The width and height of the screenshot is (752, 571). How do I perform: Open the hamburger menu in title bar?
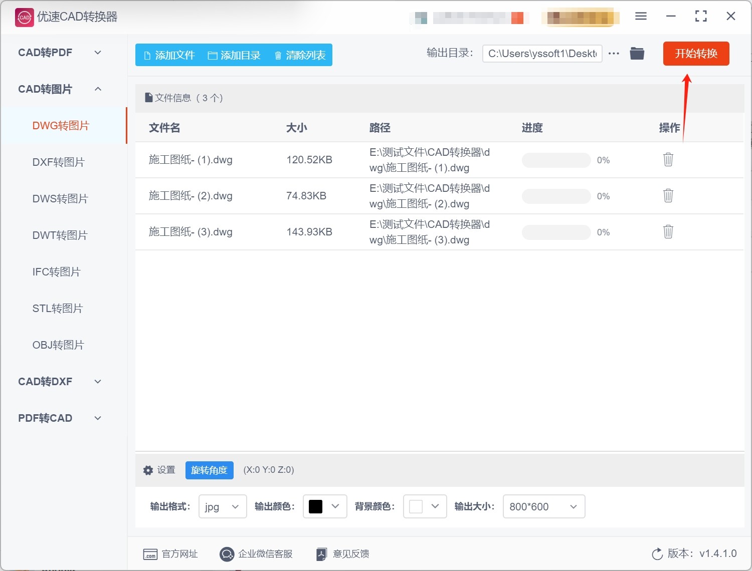tap(641, 17)
